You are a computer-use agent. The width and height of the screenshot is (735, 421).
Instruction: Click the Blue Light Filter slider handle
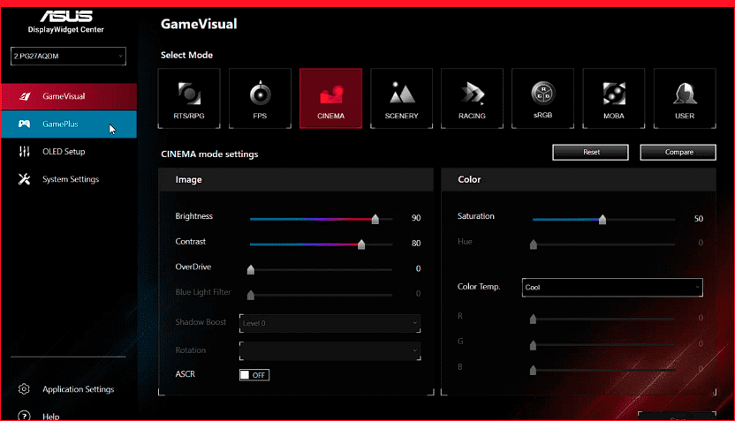click(x=251, y=295)
